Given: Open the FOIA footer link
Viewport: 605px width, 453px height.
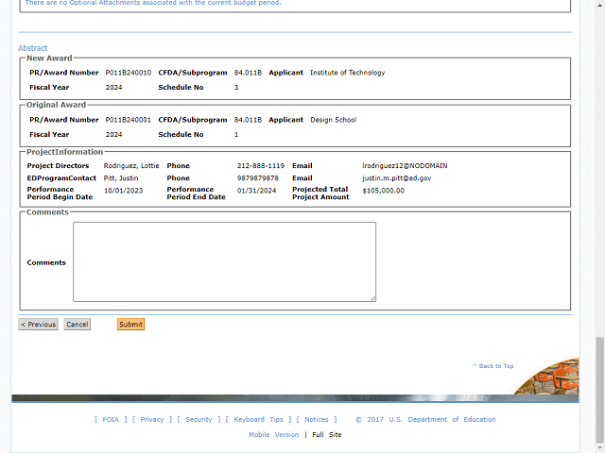Looking at the screenshot, I should 111,419.
